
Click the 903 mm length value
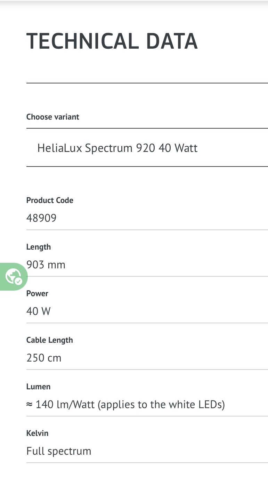[46, 265]
